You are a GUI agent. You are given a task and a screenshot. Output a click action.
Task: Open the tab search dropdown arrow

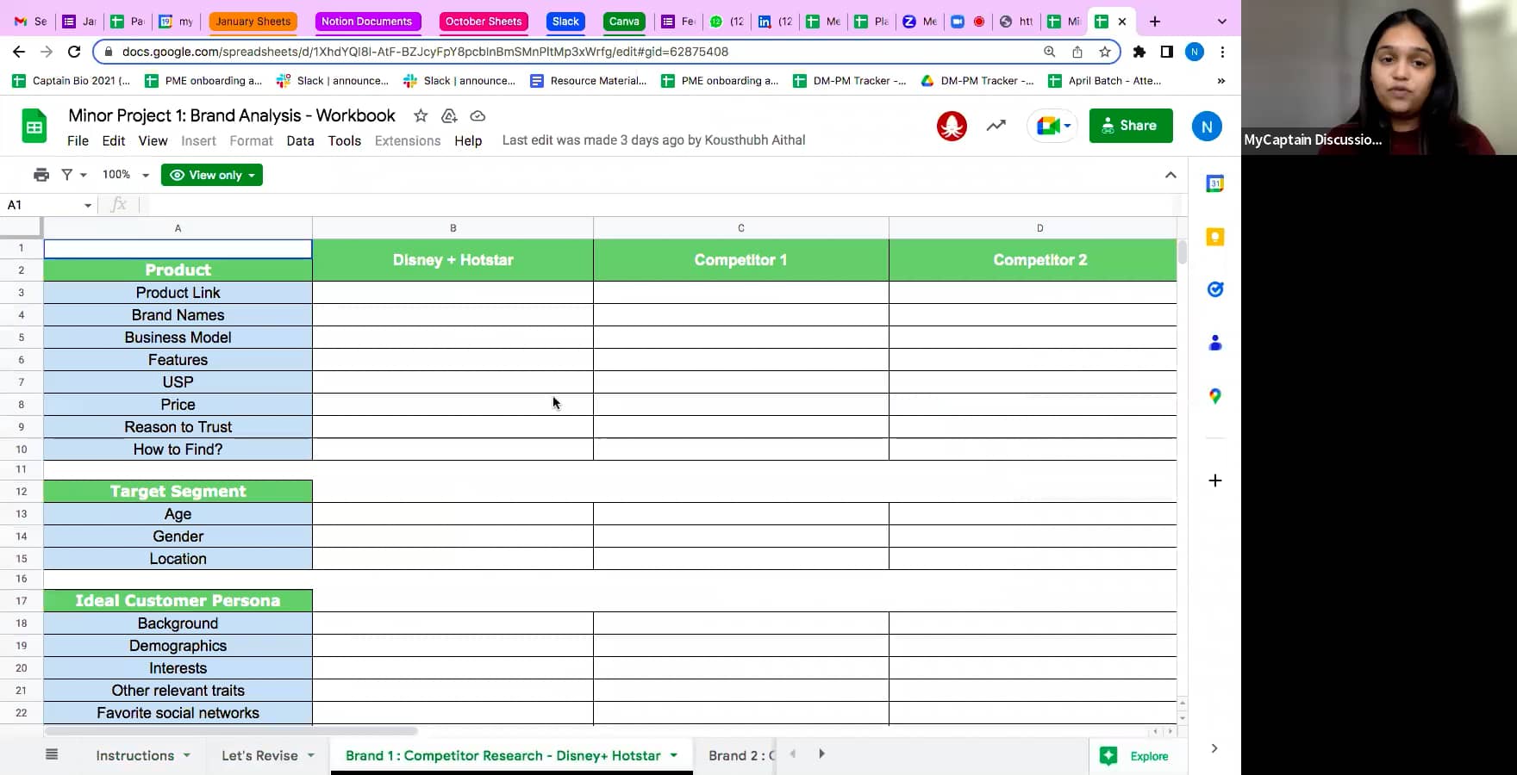[x=1222, y=22]
